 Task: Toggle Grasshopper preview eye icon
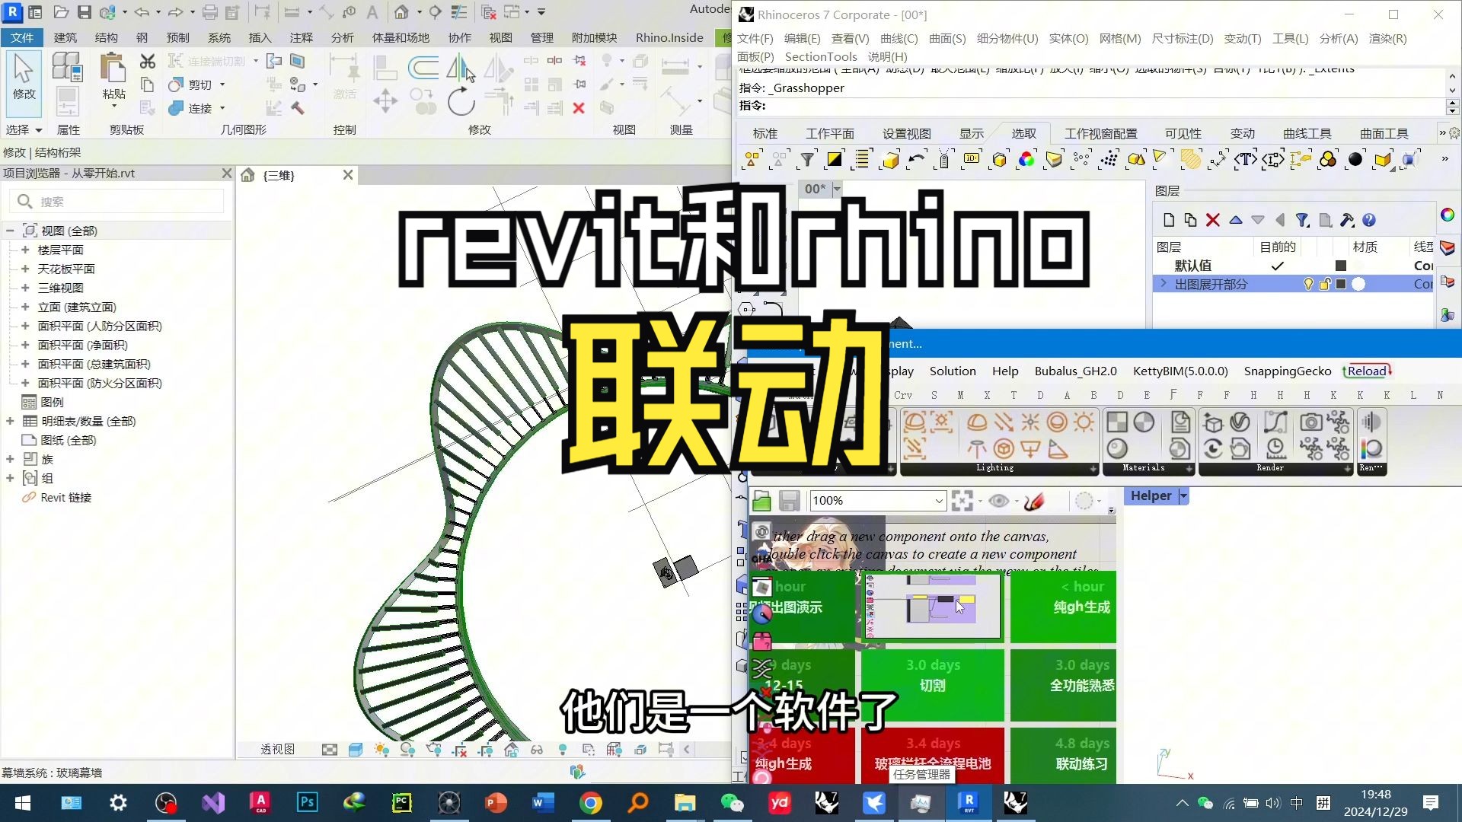click(999, 501)
